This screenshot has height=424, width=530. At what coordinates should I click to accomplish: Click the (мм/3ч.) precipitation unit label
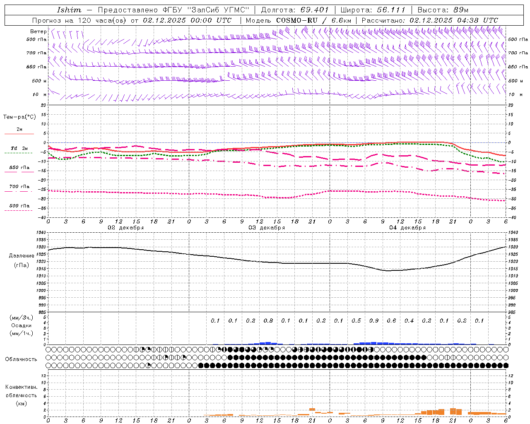pyautogui.click(x=22, y=318)
